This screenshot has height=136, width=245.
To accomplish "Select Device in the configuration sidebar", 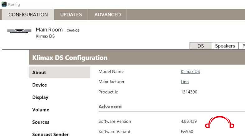I will pos(40,85).
